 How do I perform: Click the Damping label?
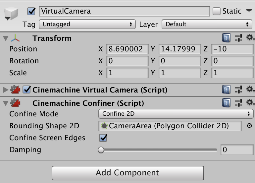[25, 150]
